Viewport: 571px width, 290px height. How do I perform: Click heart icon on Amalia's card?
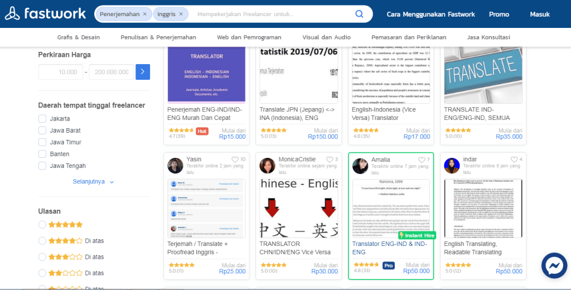pyautogui.click(x=422, y=159)
